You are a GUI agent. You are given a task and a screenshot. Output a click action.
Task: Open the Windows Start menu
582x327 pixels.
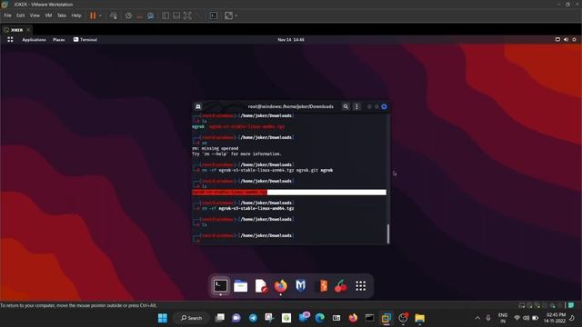(163, 318)
